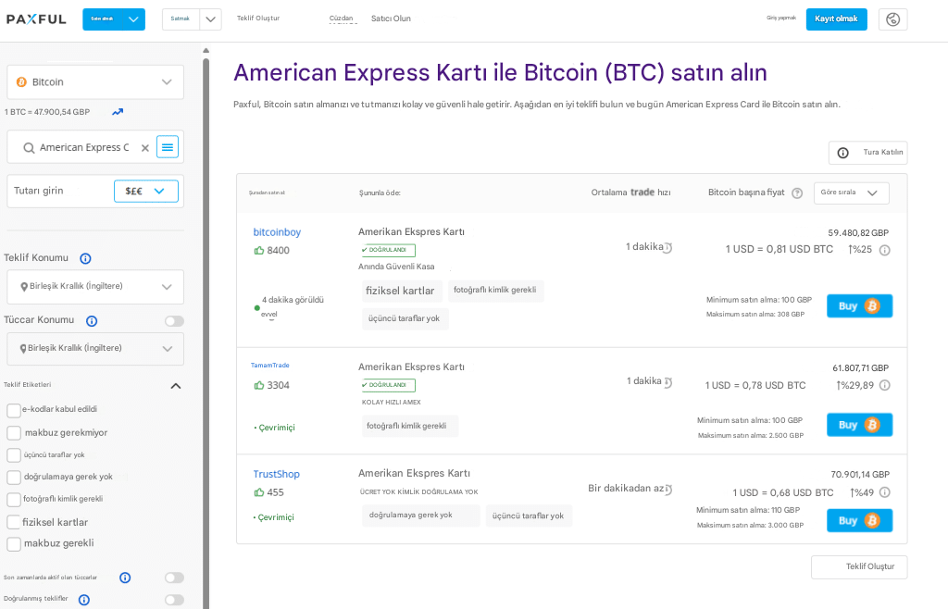The width and height of the screenshot is (948, 609).
Task: Open the Teklif Konumu country dropdown
Action: point(95,286)
